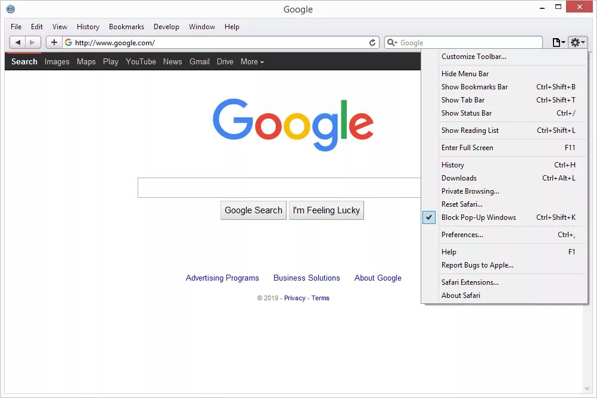This screenshot has height=398, width=597.
Task: Click the Google favicon in address bar
Action: pos(69,42)
